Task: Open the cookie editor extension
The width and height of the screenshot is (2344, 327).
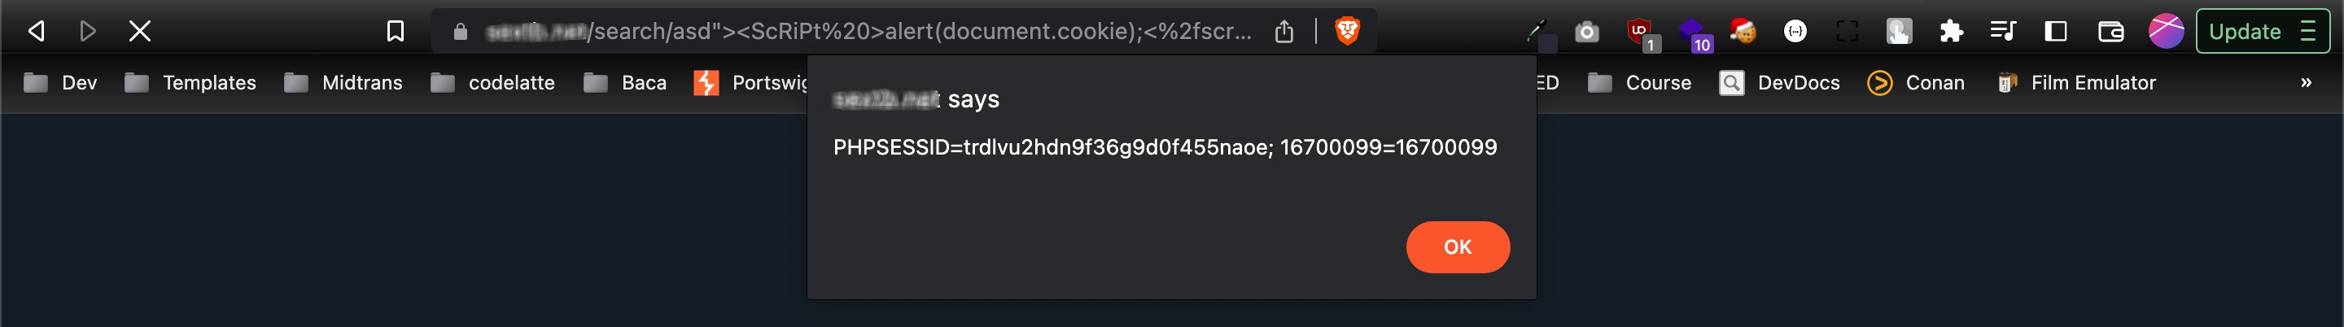Action: pyautogui.click(x=1743, y=32)
